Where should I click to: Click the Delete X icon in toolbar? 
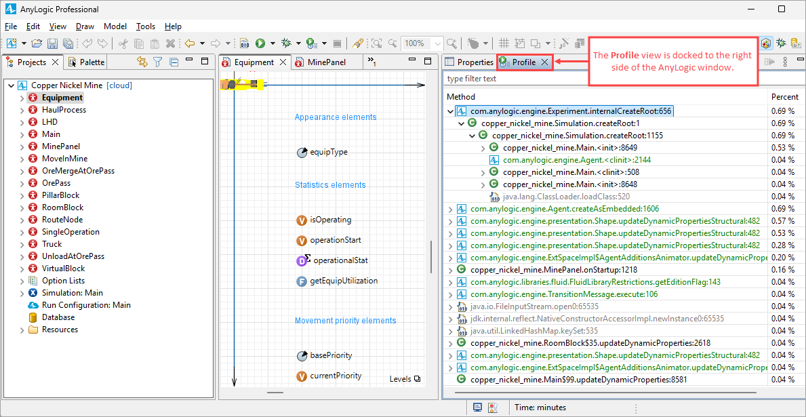(x=171, y=43)
